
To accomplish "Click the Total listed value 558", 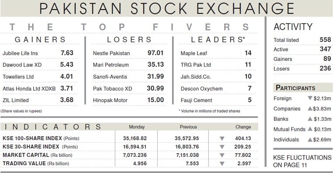I will (325, 39).
